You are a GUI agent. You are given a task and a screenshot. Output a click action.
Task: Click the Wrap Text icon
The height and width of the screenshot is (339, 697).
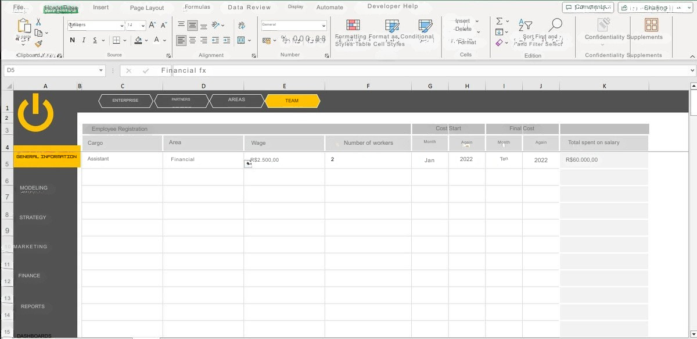242,26
